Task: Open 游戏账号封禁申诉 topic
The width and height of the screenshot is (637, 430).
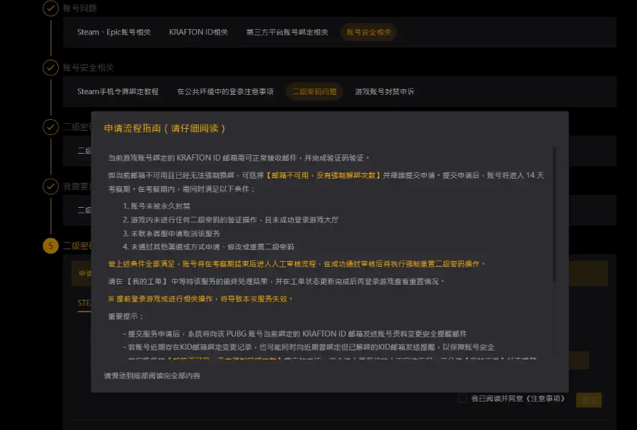Action: tap(385, 92)
